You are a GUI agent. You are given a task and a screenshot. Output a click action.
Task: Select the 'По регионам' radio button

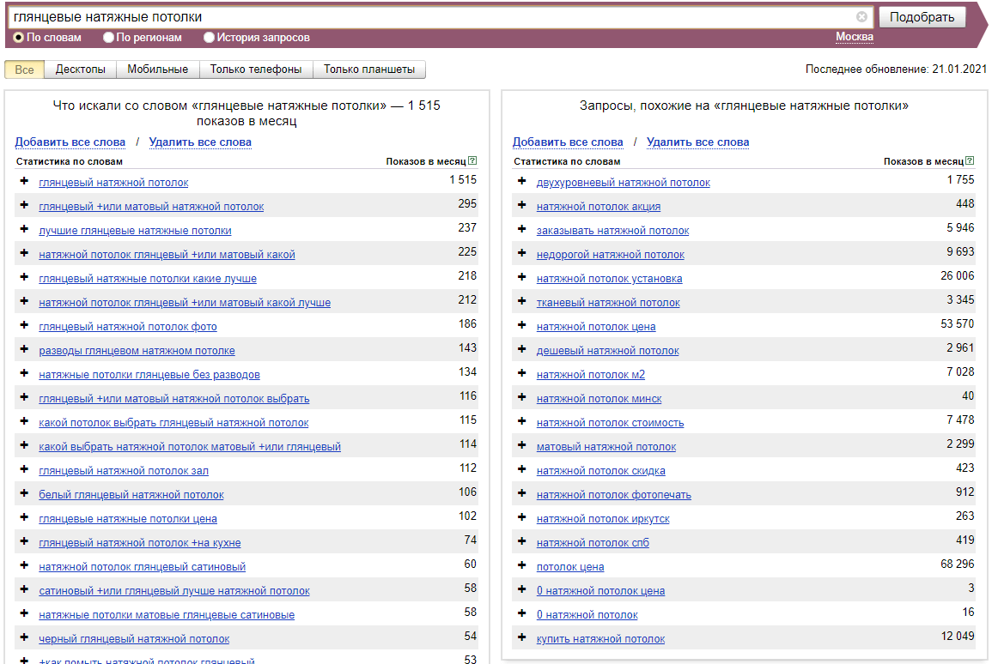coord(109,37)
